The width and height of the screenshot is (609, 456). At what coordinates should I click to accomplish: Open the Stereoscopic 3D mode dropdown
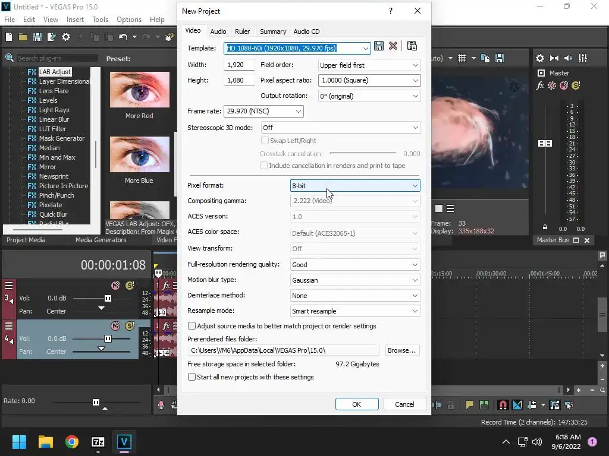[x=340, y=128]
